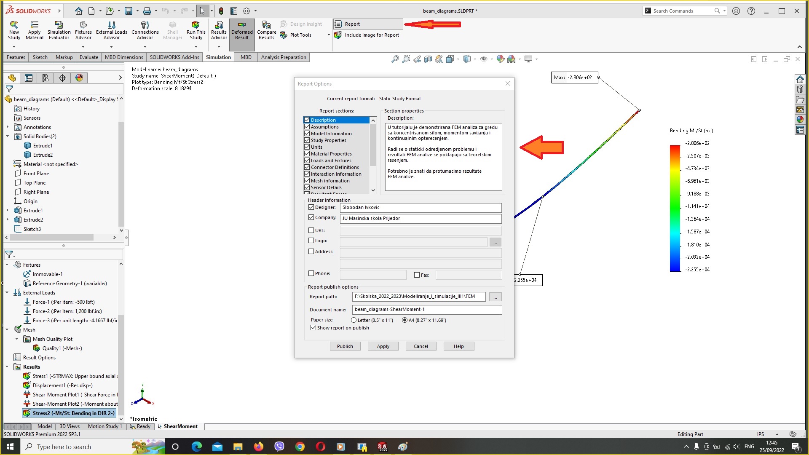
Task: Click the Rebuild traffic light icon
Action: pyautogui.click(x=221, y=11)
